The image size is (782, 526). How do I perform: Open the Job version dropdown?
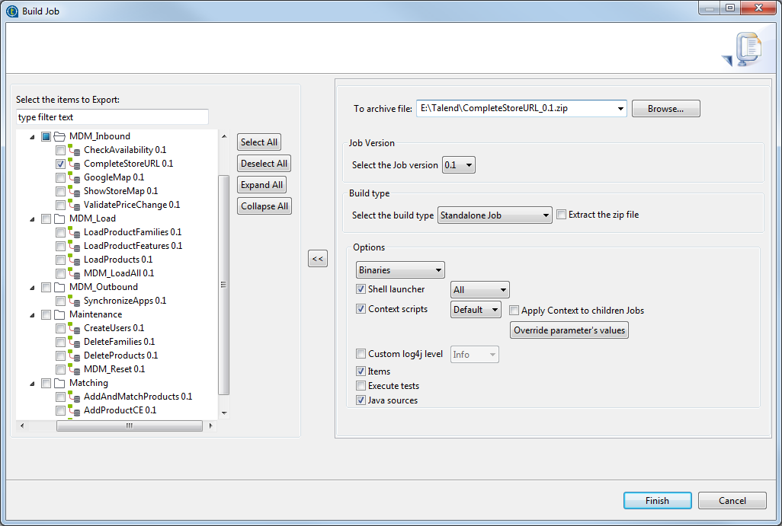[459, 165]
